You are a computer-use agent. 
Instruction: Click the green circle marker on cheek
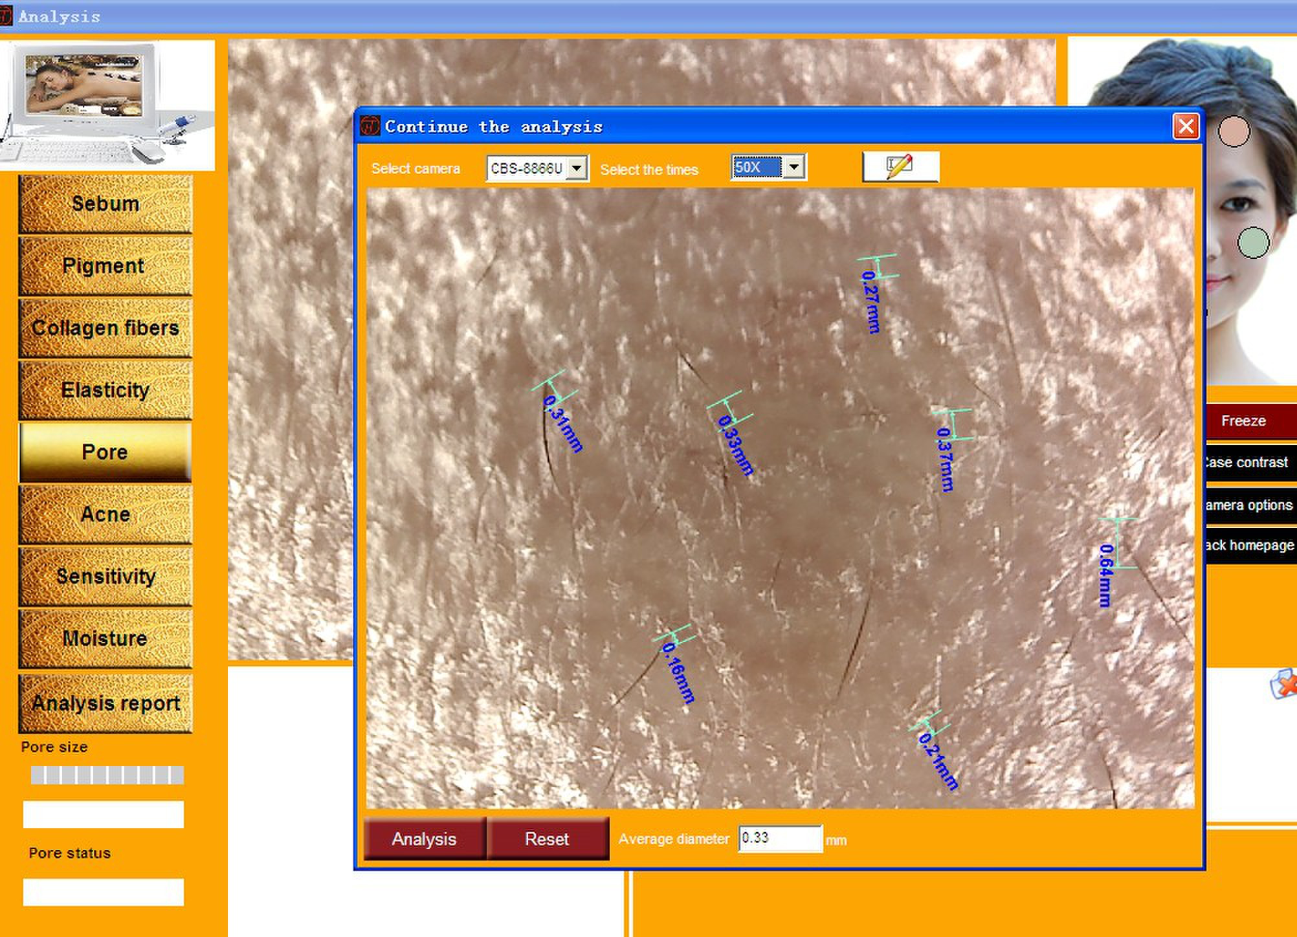1253,243
